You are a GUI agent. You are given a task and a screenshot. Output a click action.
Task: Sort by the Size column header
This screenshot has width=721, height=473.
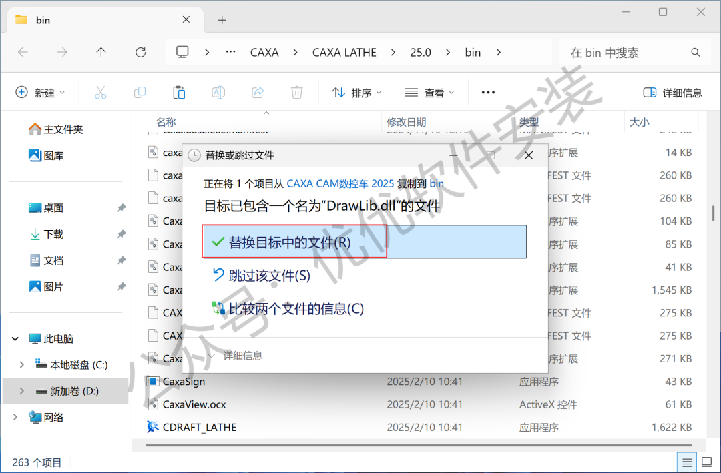pyautogui.click(x=639, y=122)
